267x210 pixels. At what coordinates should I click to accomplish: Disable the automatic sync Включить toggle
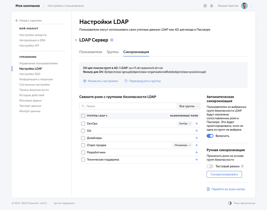[x=210, y=136]
